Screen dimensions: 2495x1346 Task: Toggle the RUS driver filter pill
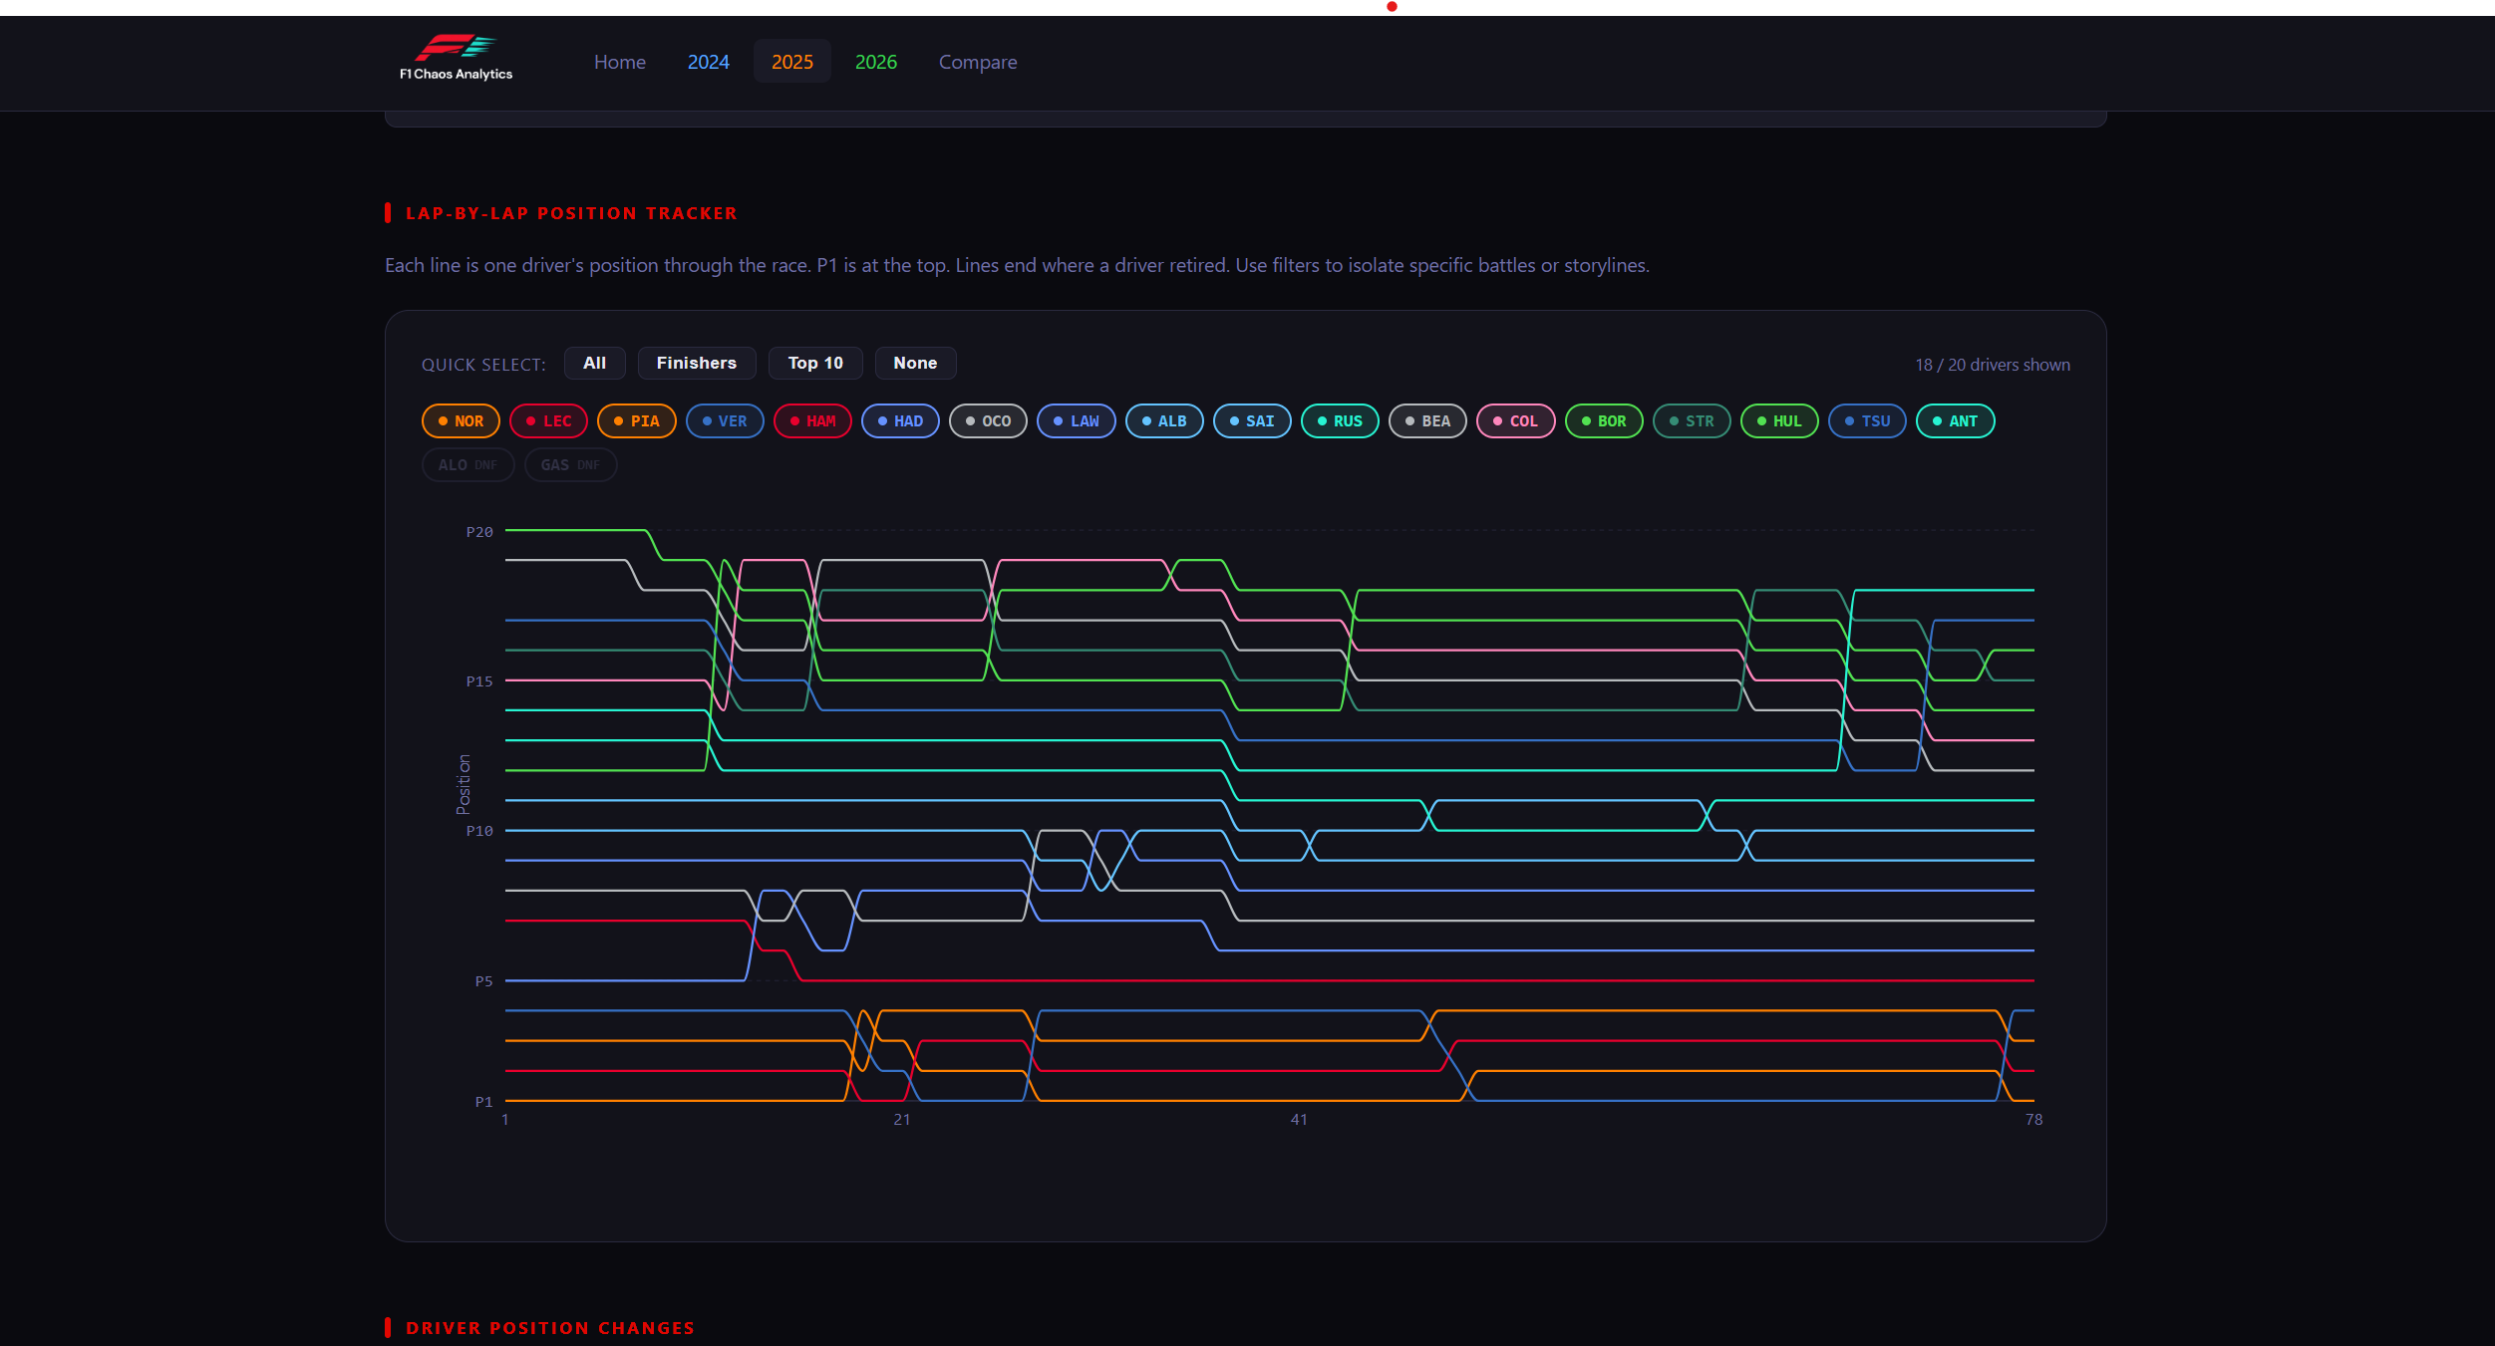point(1340,420)
